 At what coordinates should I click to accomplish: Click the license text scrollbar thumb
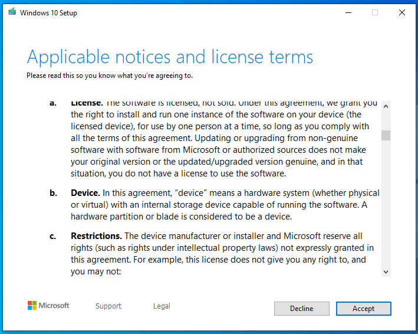pyautogui.click(x=386, y=135)
